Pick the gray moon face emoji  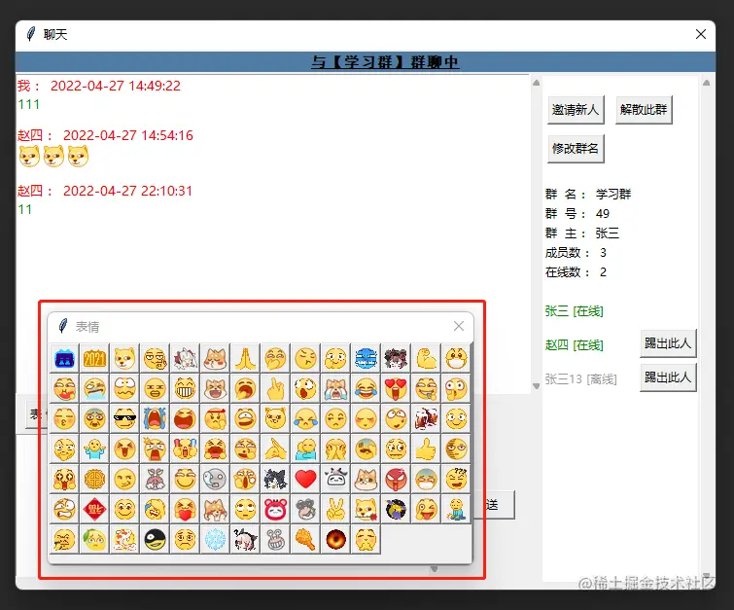(x=215, y=480)
